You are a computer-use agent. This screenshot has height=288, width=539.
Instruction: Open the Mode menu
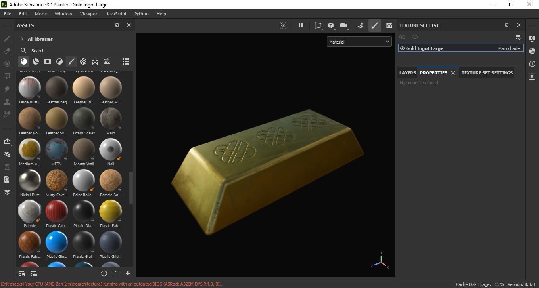(41, 14)
